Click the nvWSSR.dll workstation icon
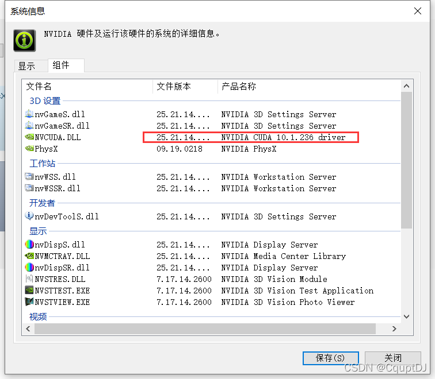The height and width of the screenshot is (379, 435). (x=29, y=188)
